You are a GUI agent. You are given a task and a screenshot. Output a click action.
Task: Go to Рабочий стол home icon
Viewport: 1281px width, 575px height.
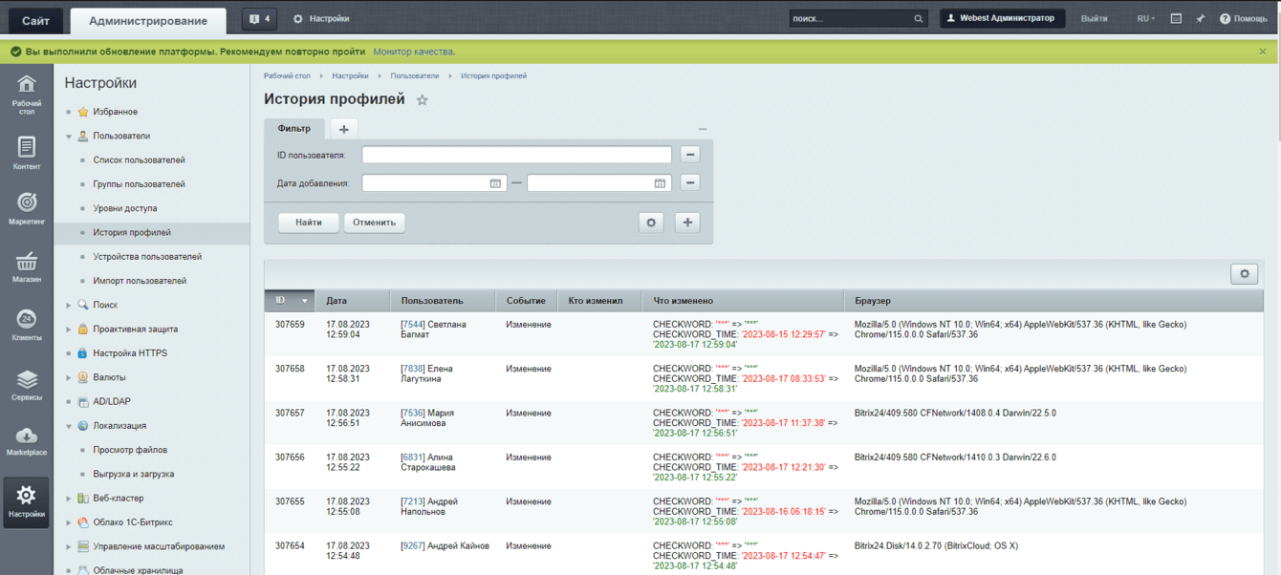27,91
